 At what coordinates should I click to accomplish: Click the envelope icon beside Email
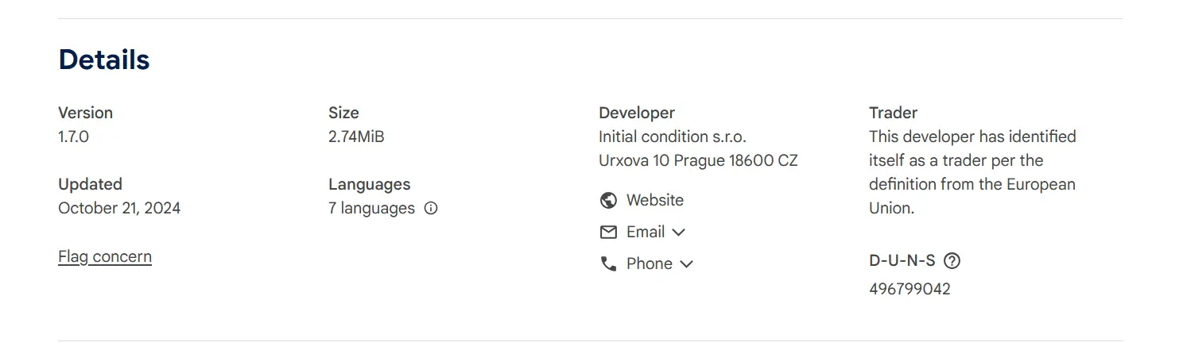(608, 233)
